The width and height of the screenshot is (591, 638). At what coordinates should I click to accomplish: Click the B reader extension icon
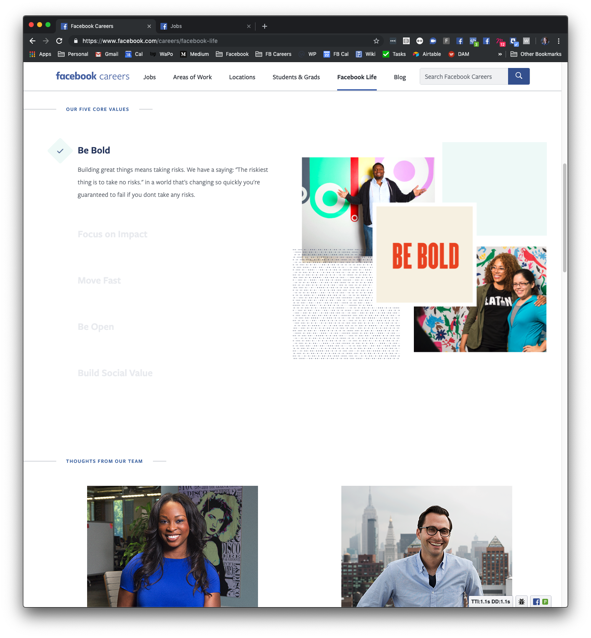[406, 41]
